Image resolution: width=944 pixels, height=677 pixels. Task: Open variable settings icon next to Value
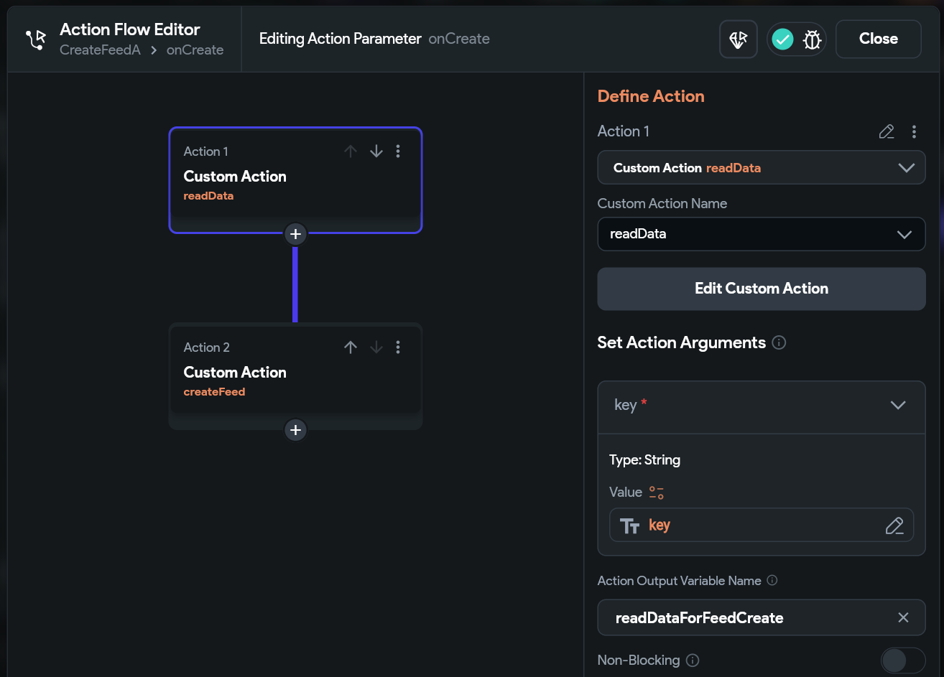point(657,492)
